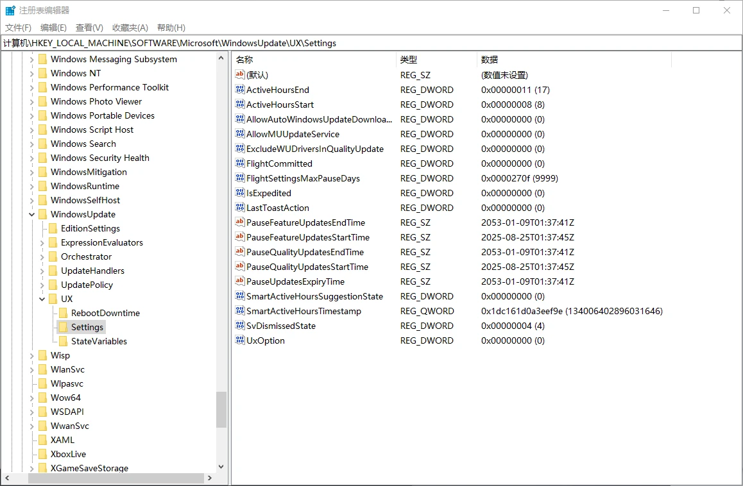Expand the UpdateHandlers key

pyautogui.click(x=42, y=271)
